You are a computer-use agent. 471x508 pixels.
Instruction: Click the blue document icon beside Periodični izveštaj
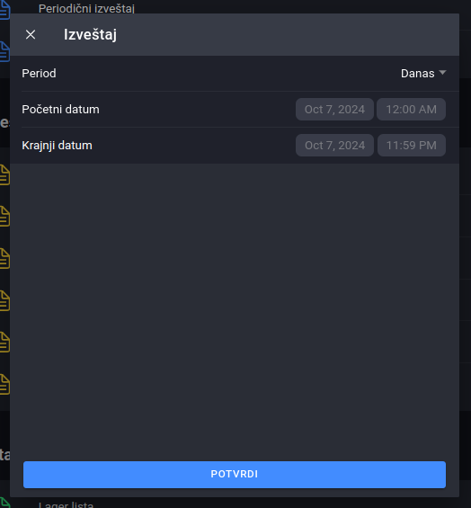4,9
